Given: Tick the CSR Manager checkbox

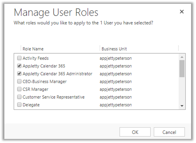Looking at the screenshot, I should coord(19,89).
